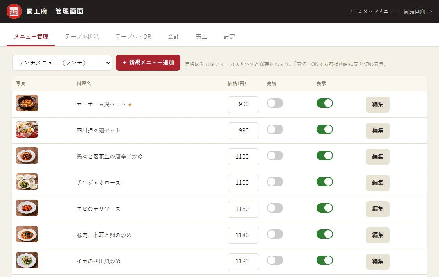Click the 料理名 column header
Viewport: 439px width, 277px height.
click(x=84, y=84)
